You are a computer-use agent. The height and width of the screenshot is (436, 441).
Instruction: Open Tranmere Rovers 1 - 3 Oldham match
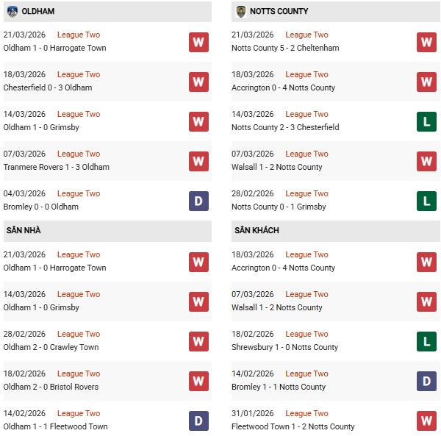[x=56, y=167]
